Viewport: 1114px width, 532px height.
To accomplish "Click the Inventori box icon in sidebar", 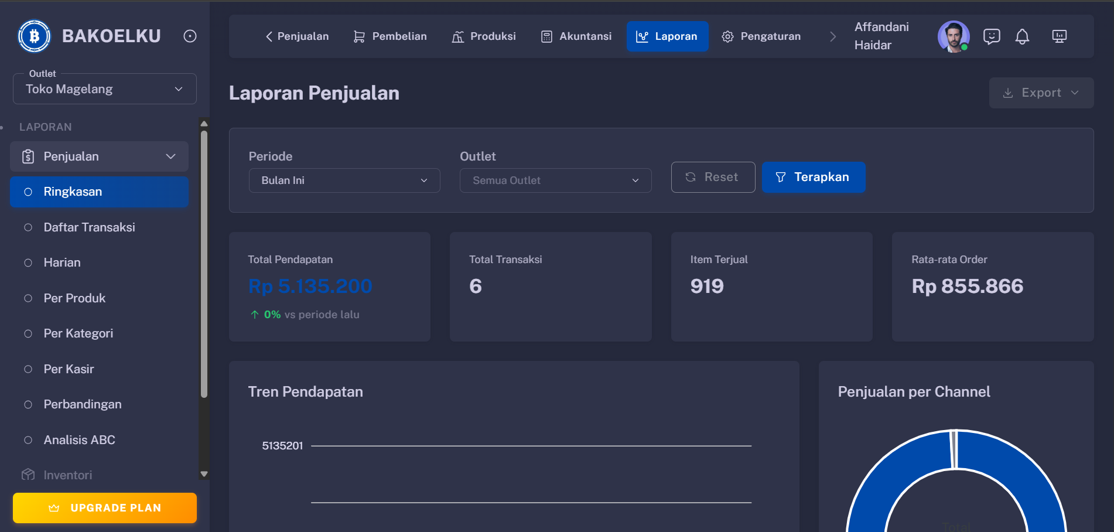I will (28, 475).
